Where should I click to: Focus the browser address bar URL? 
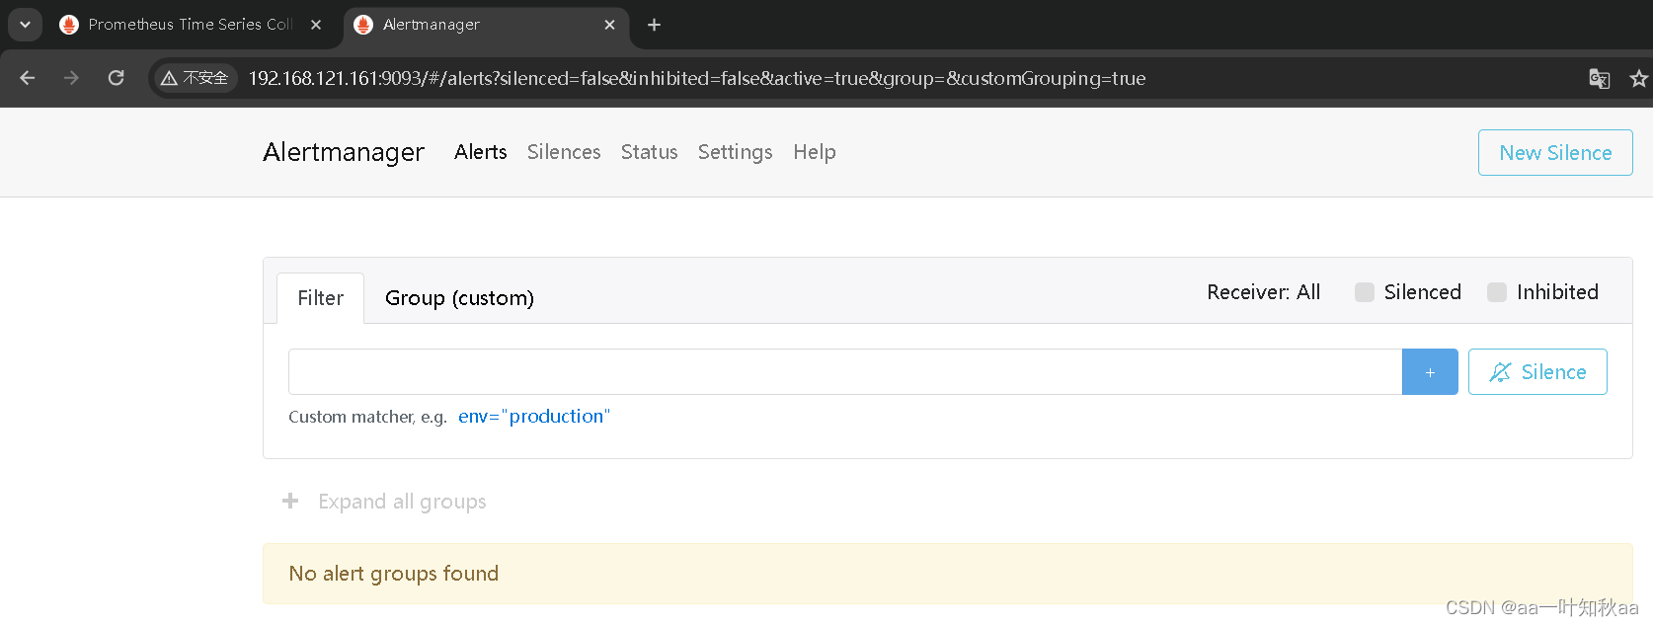coord(697,78)
